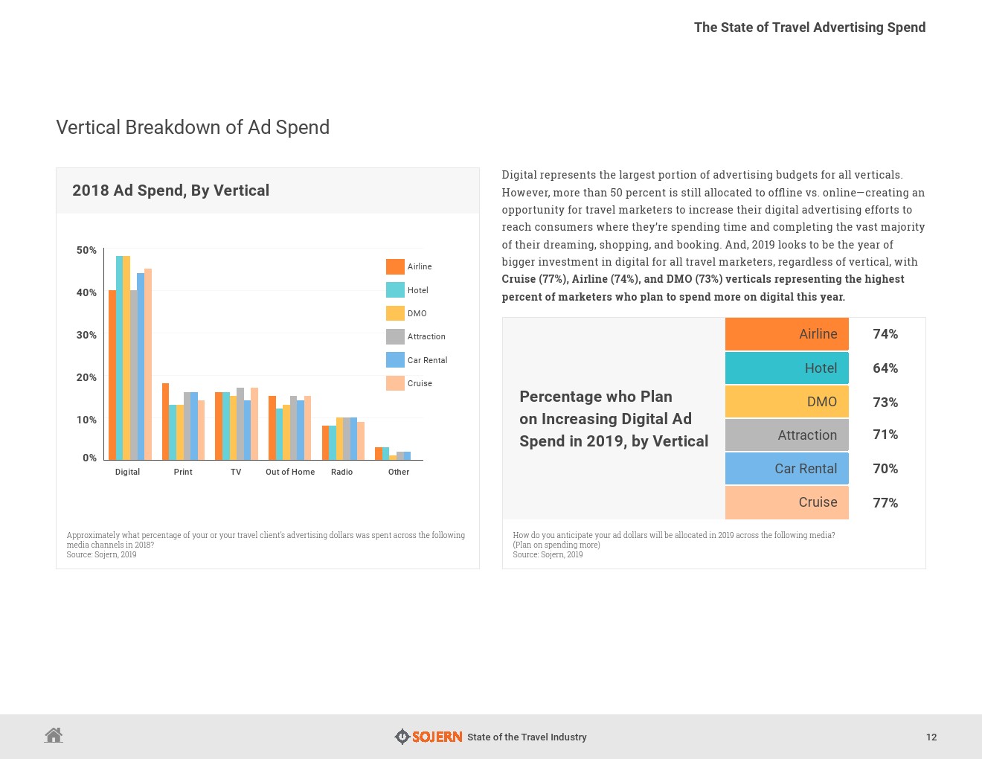Click page number 12 in the footer
Image resolution: width=982 pixels, height=759 pixels.
coord(931,737)
